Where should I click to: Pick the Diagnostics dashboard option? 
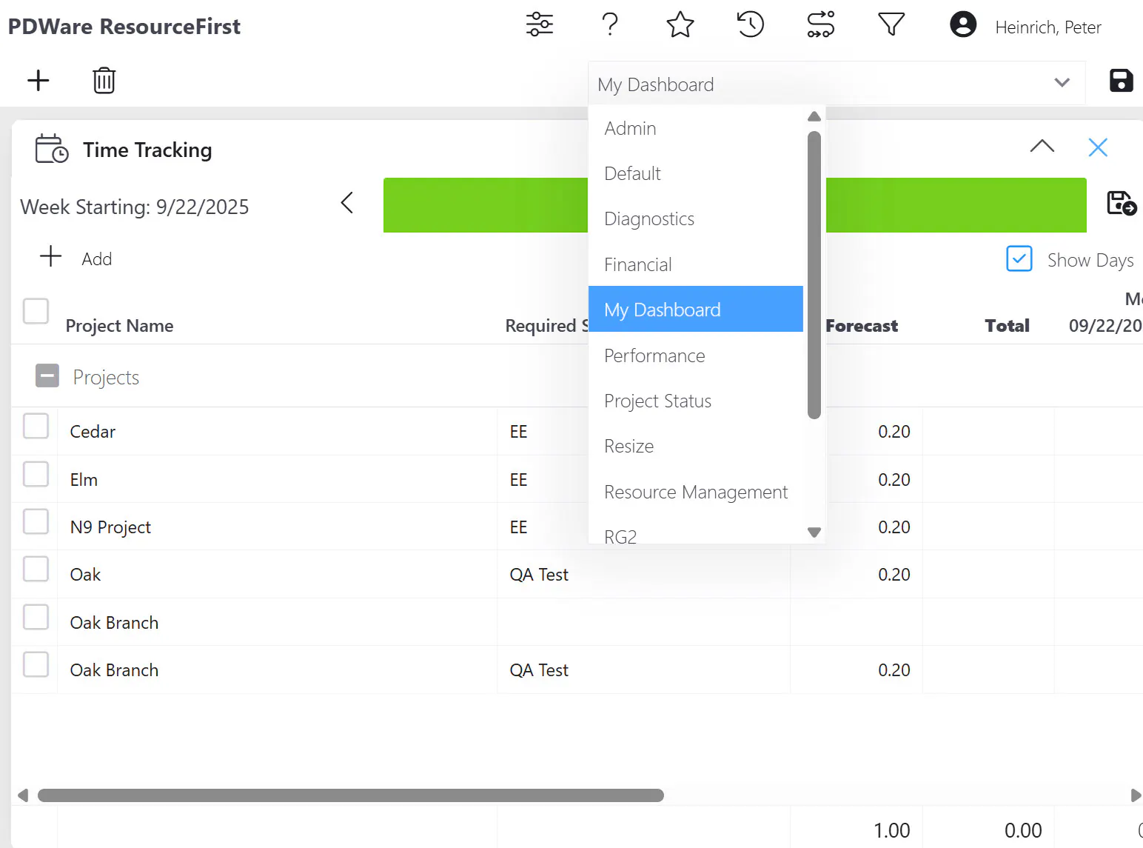pos(695,218)
